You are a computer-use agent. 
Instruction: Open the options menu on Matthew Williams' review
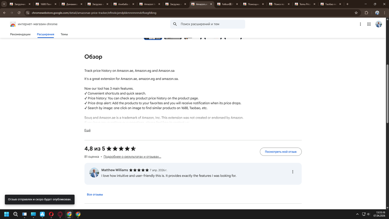pyautogui.click(x=293, y=172)
